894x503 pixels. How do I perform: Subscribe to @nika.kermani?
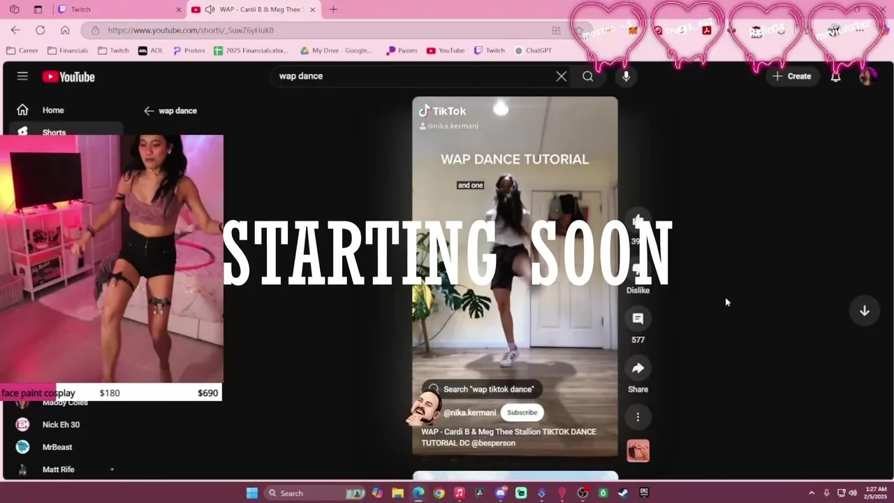(522, 412)
